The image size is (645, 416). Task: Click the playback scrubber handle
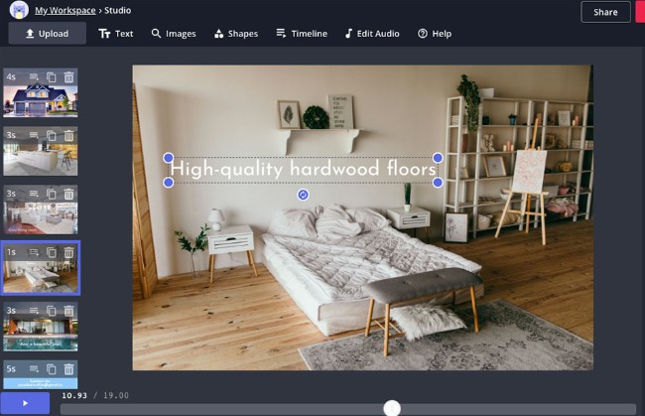click(392, 408)
